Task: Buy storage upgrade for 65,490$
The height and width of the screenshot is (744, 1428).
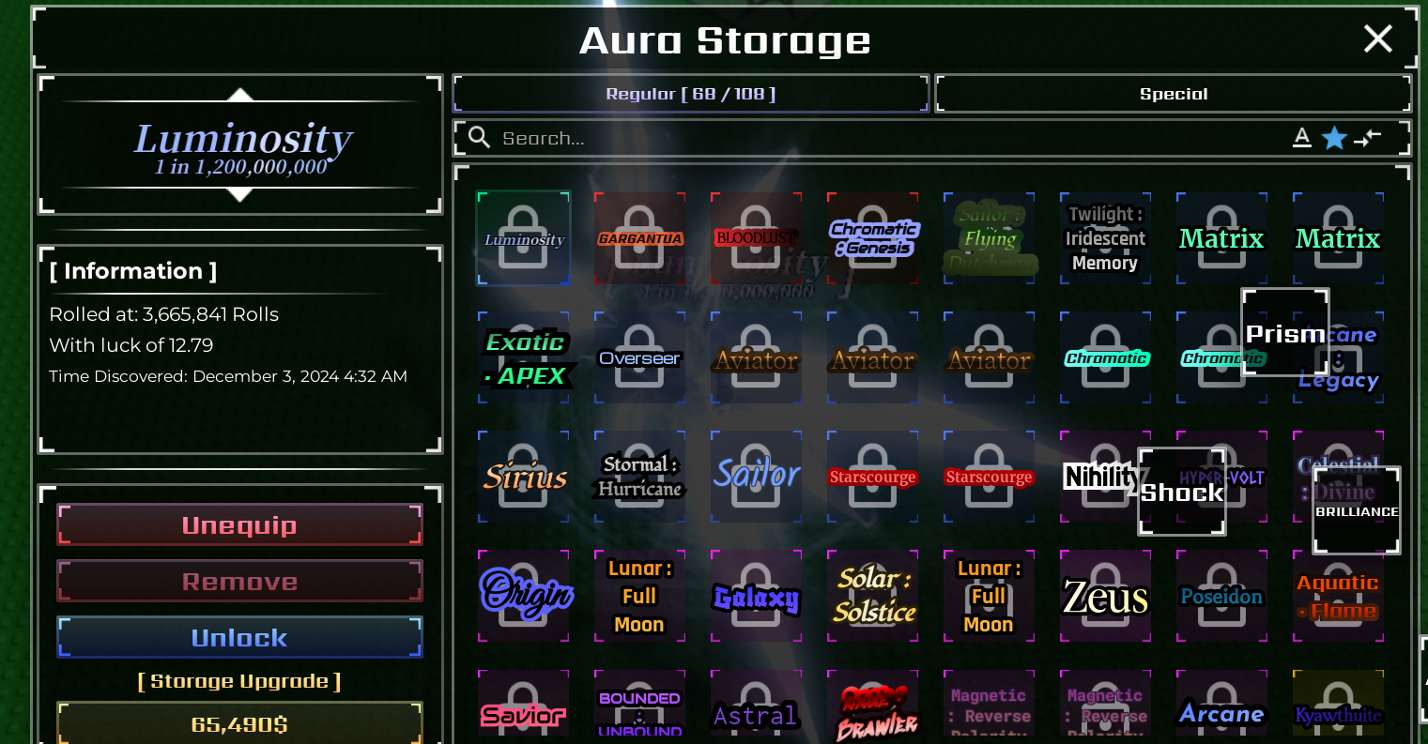Action: pyautogui.click(x=239, y=723)
